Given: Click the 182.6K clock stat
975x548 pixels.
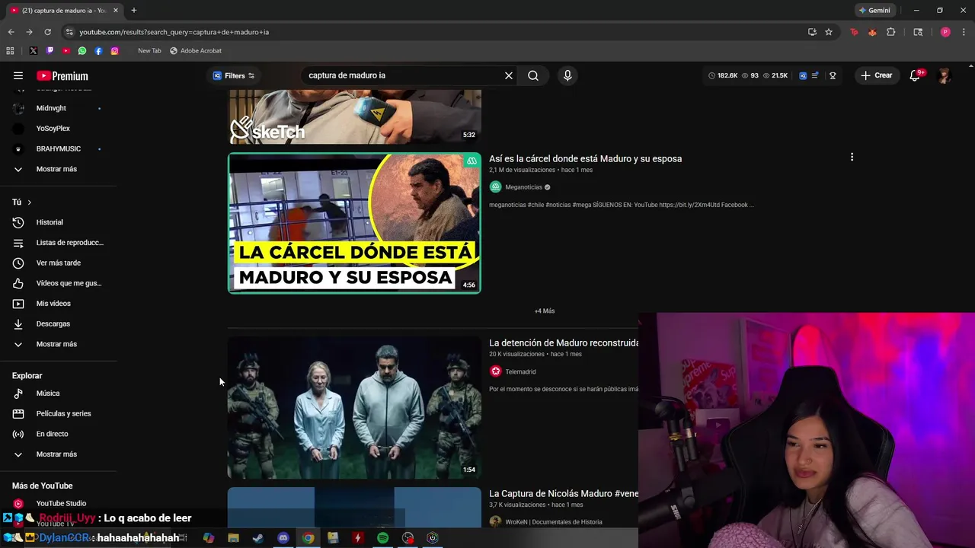Looking at the screenshot, I should (x=723, y=75).
